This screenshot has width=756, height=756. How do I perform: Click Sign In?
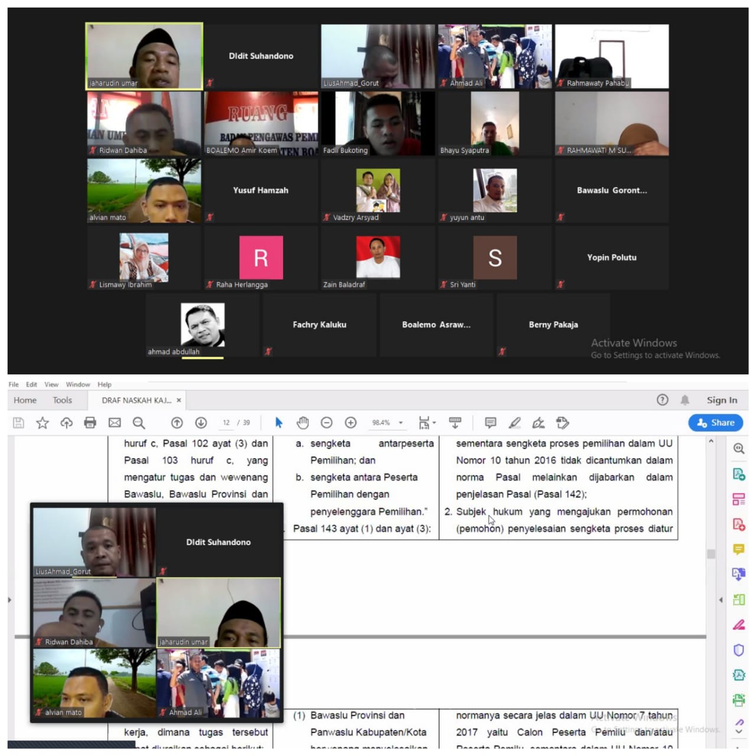(722, 400)
